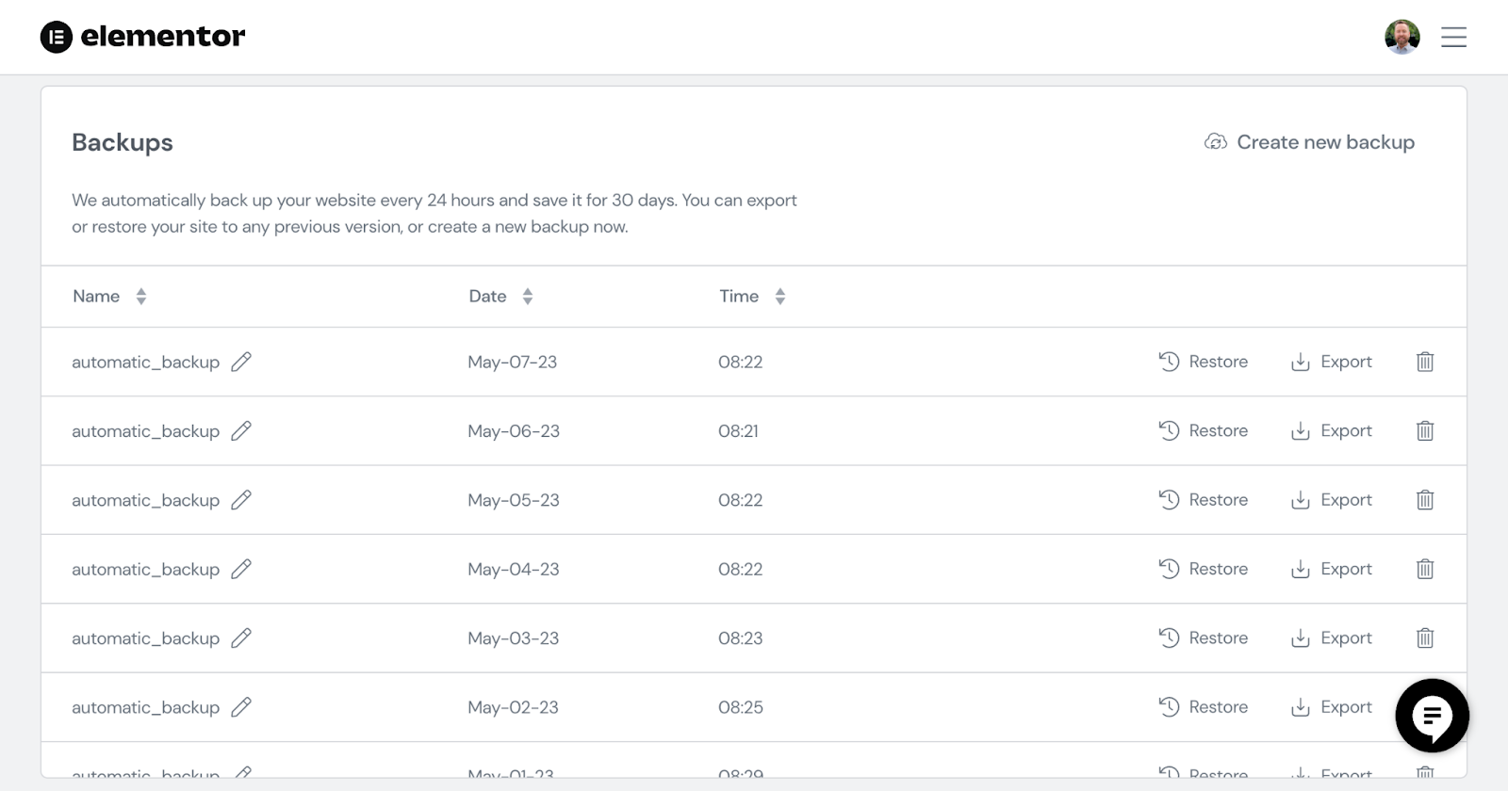Open the chat support bubble
The height and width of the screenshot is (791, 1508).
point(1432,716)
